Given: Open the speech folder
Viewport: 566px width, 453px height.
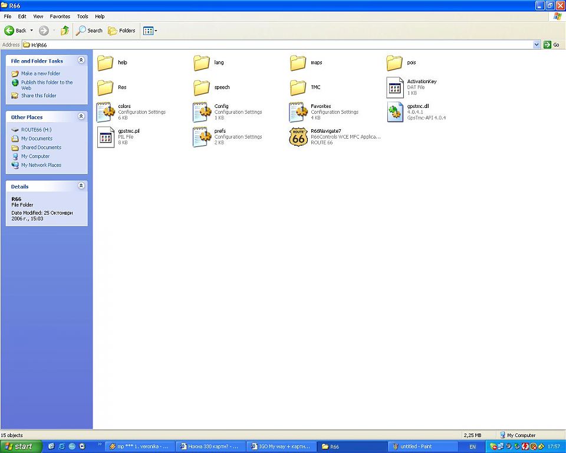Looking at the screenshot, I should 202,88.
